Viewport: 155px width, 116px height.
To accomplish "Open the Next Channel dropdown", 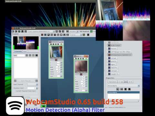I will coord(33,84).
